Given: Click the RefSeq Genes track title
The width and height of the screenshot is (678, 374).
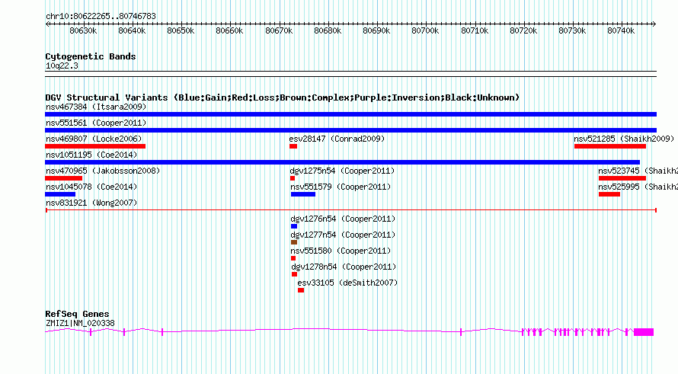Looking at the screenshot, I should pyautogui.click(x=77, y=314).
